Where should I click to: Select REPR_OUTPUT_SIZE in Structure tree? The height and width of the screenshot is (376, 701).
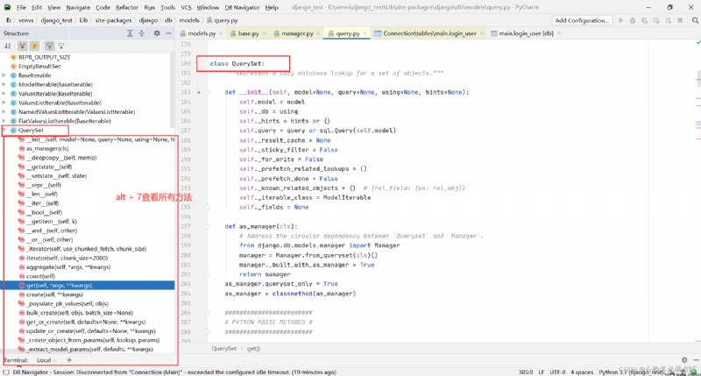(x=45, y=57)
